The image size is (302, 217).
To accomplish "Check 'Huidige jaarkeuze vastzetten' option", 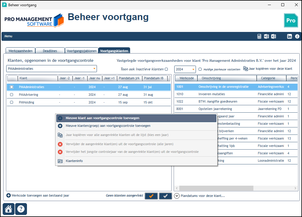I will [x=200, y=69].
